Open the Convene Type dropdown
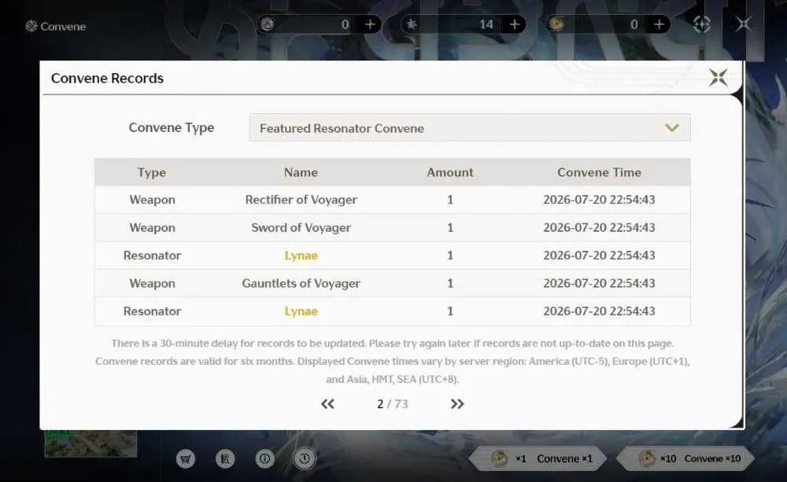 click(470, 128)
